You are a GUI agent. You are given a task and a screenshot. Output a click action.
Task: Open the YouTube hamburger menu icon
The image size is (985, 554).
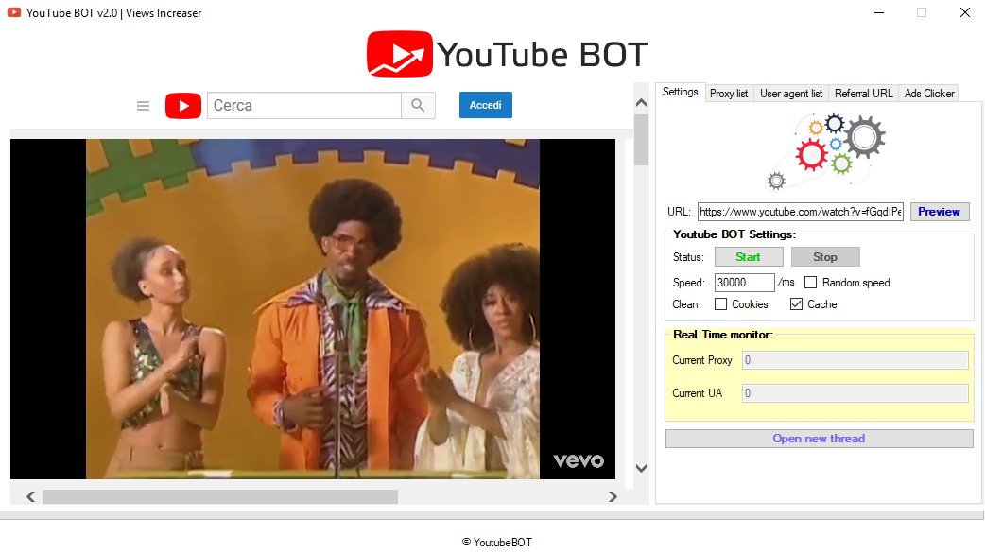tap(144, 106)
